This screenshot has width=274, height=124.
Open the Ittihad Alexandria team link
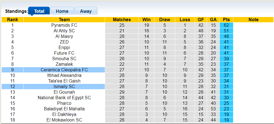click(x=64, y=75)
